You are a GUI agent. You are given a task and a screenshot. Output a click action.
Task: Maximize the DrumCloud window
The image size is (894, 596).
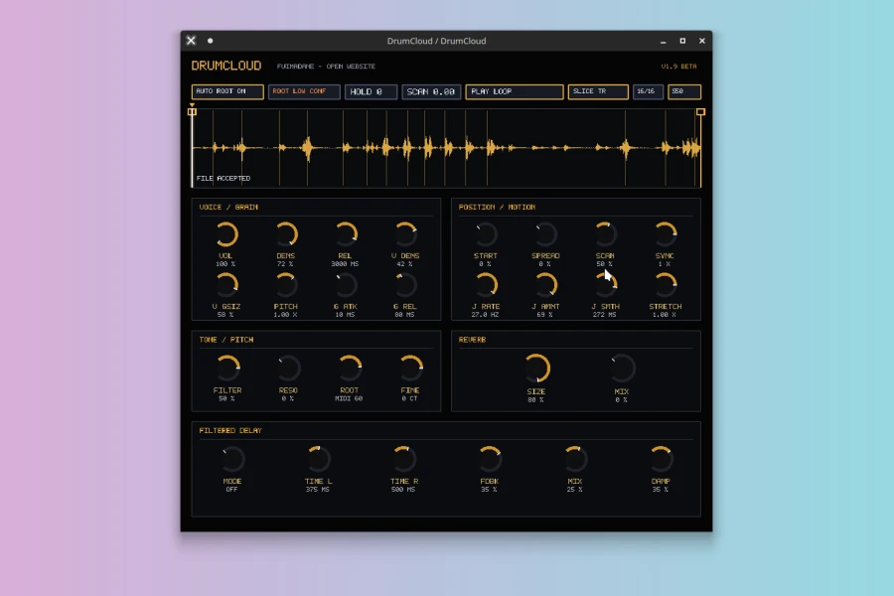click(682, 41)
